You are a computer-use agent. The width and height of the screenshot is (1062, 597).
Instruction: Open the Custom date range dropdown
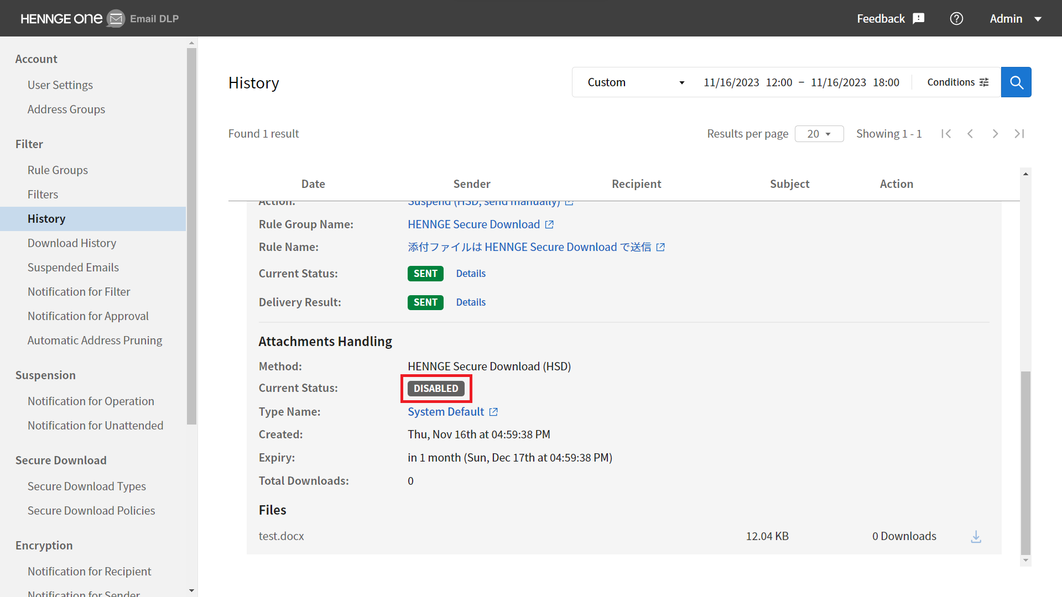635,82
